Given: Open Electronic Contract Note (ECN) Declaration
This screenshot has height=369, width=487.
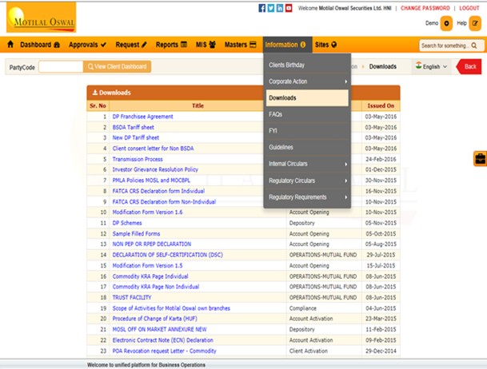Looking at the screenshot, I should click(x=163, y=340).
